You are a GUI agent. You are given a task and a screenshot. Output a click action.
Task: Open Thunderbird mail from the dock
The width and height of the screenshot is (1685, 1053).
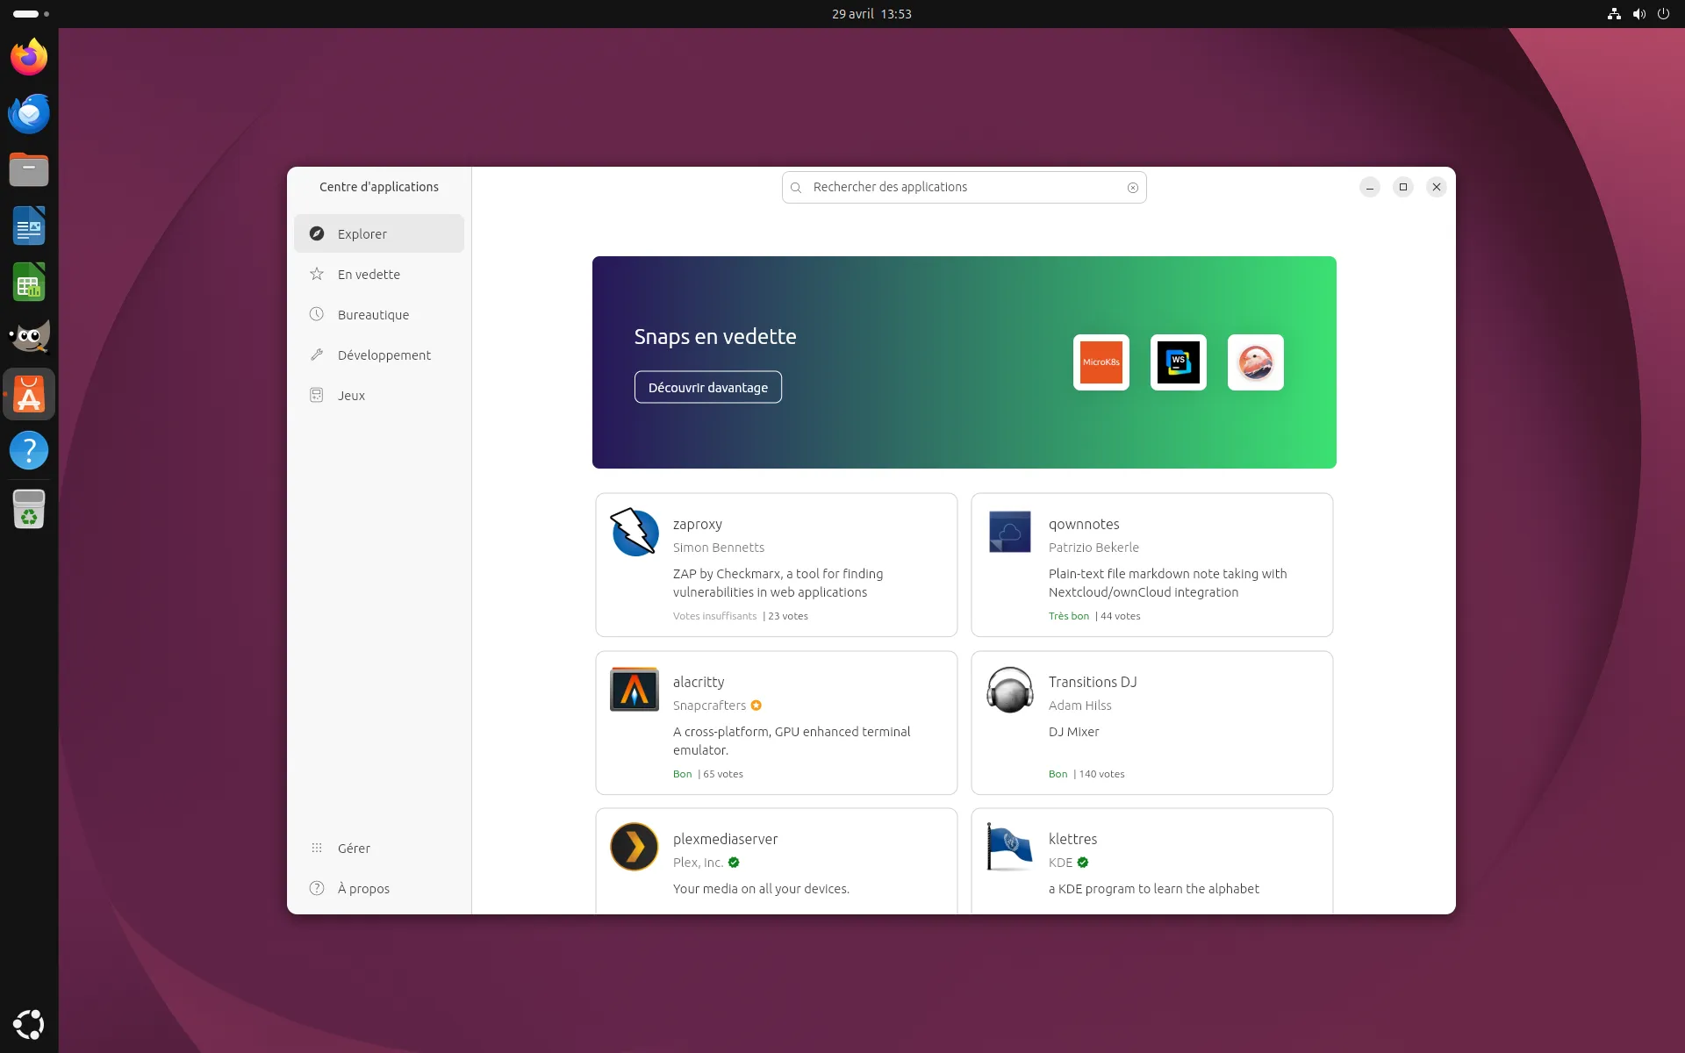click(29, 114)
